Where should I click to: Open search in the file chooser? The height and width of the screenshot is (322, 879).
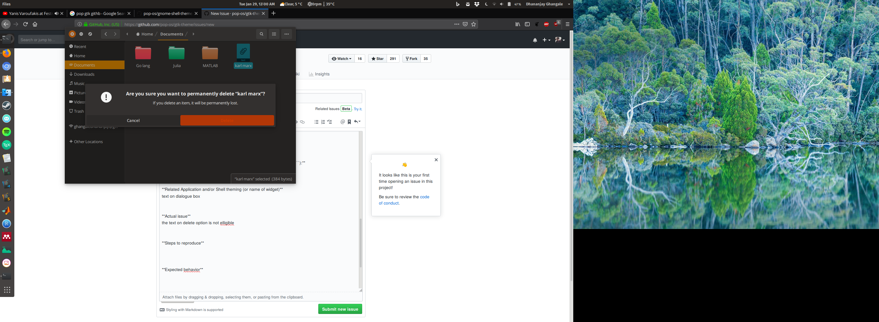click(x=261, y=34)
